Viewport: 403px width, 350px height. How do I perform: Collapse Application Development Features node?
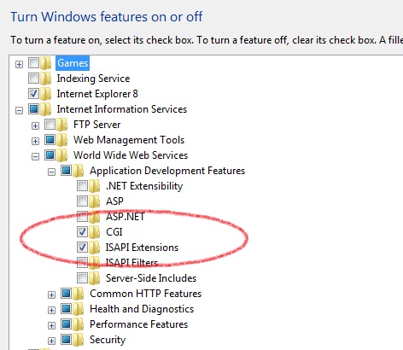pos(51,172)
